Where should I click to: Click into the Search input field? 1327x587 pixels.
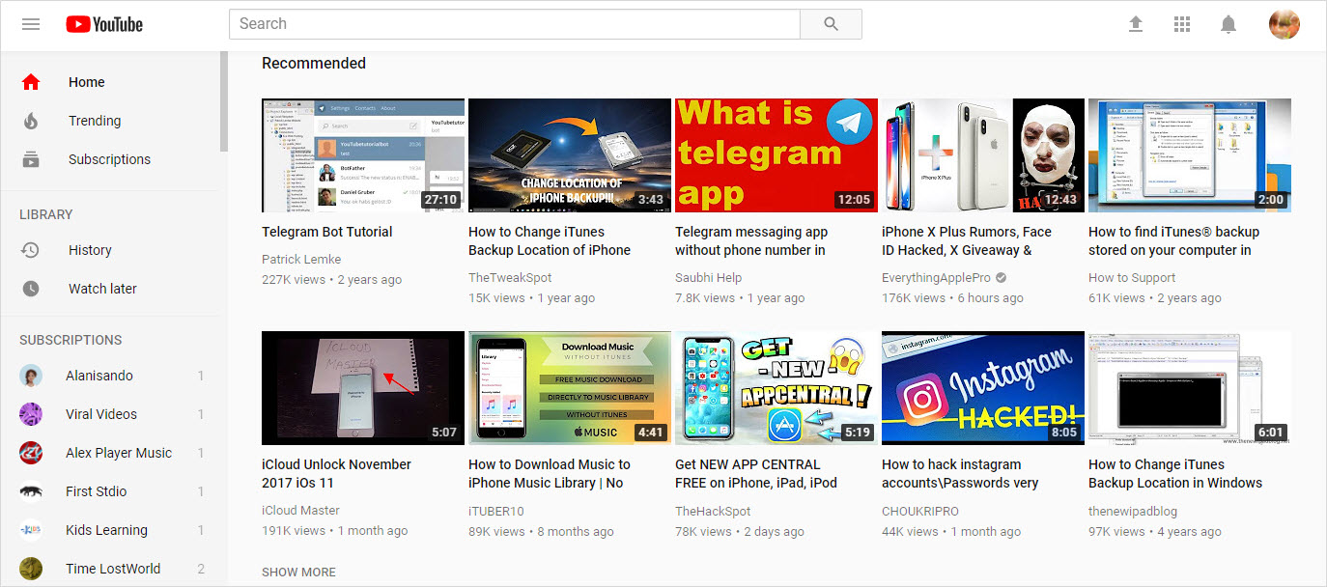coord(515,24)
